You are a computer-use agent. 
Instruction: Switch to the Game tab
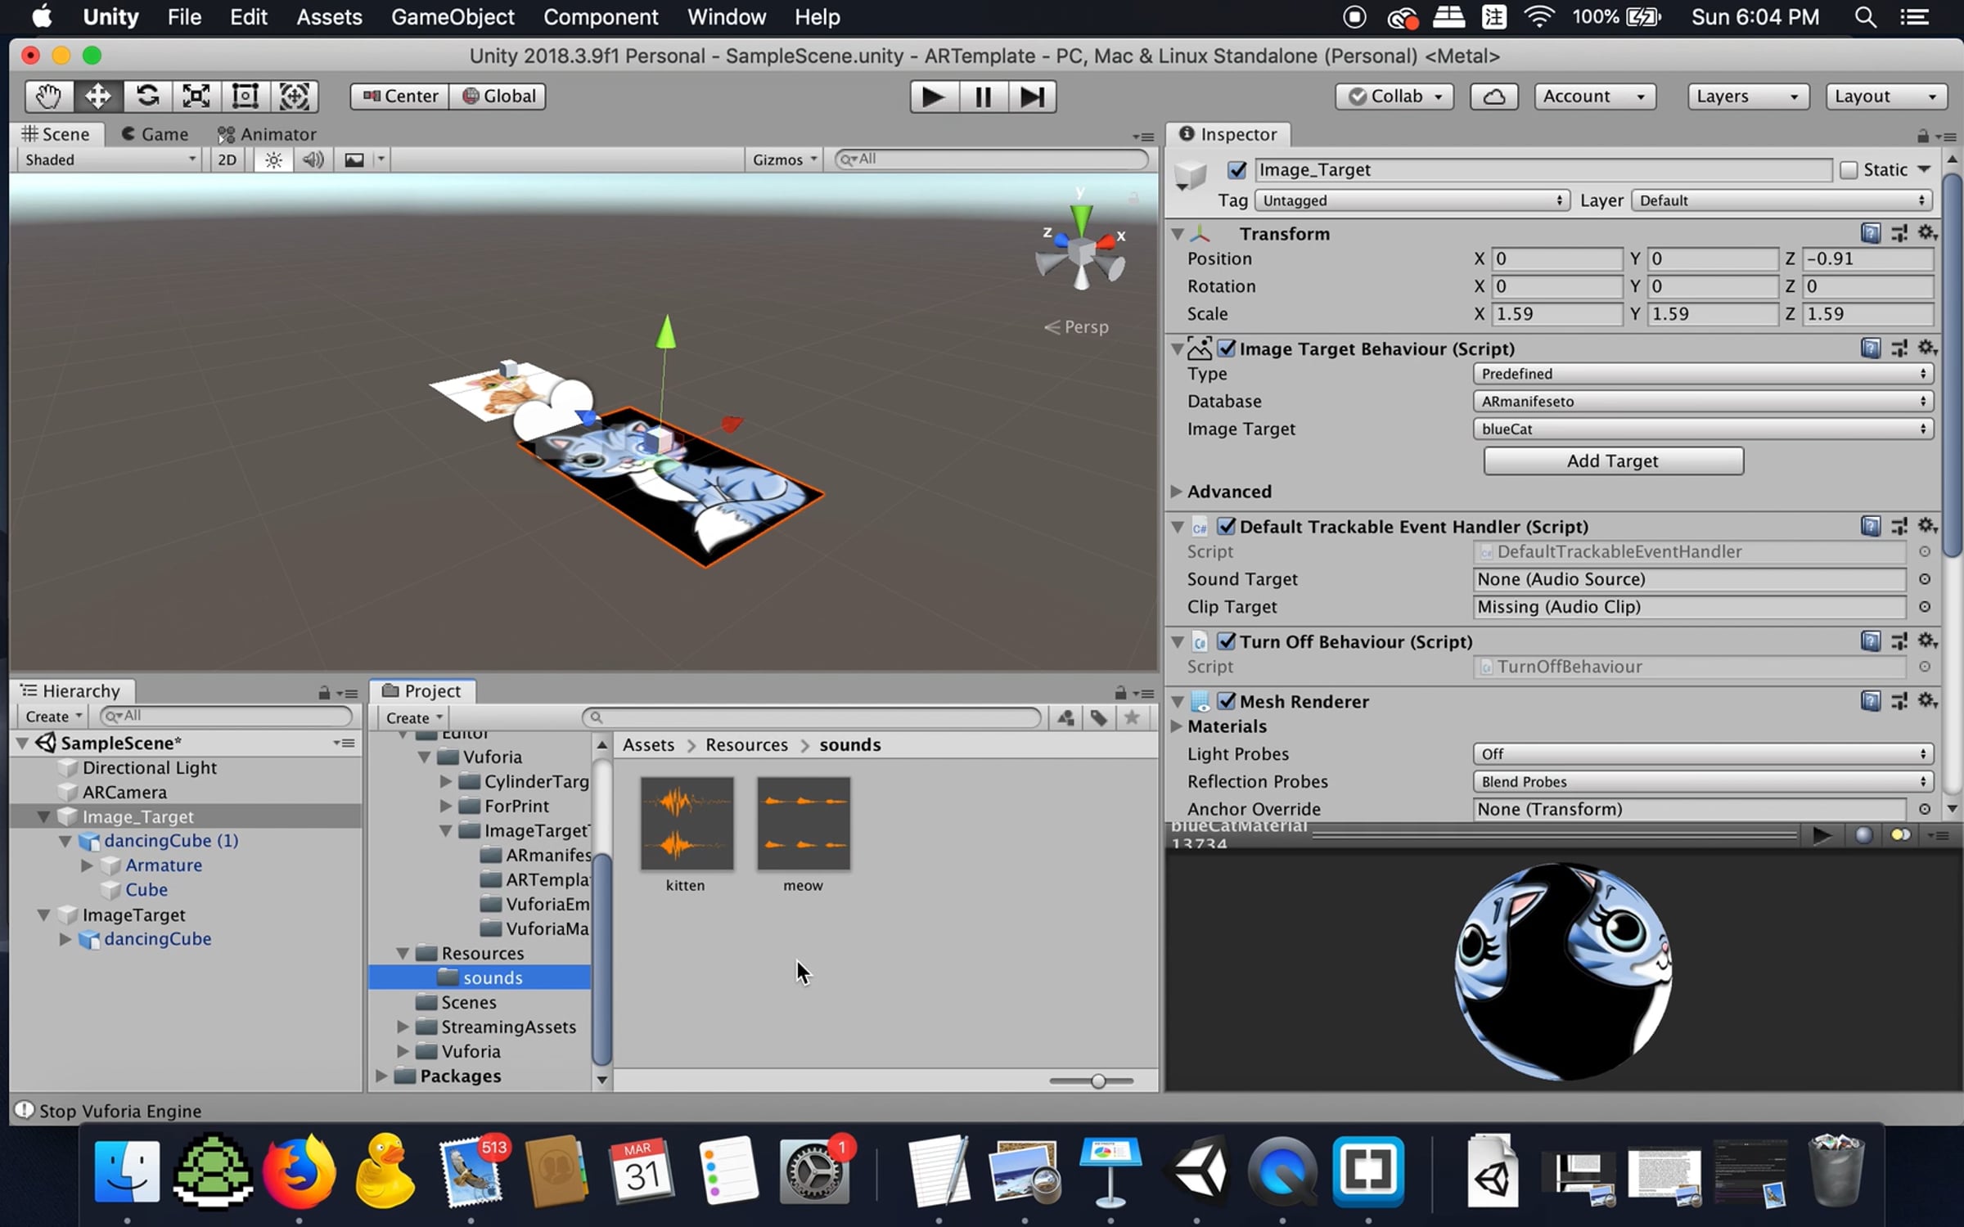click(x=155, y=134)
